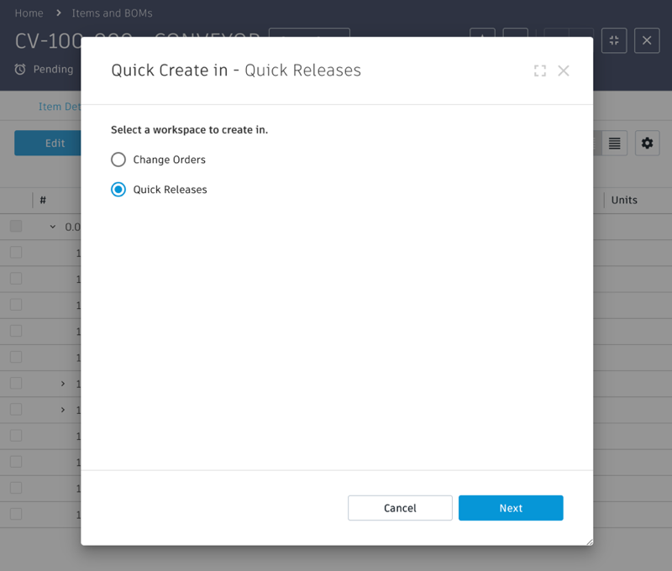Select the Quick Releases radio option
The image size is (672, 571).
[x=118, y=190]
